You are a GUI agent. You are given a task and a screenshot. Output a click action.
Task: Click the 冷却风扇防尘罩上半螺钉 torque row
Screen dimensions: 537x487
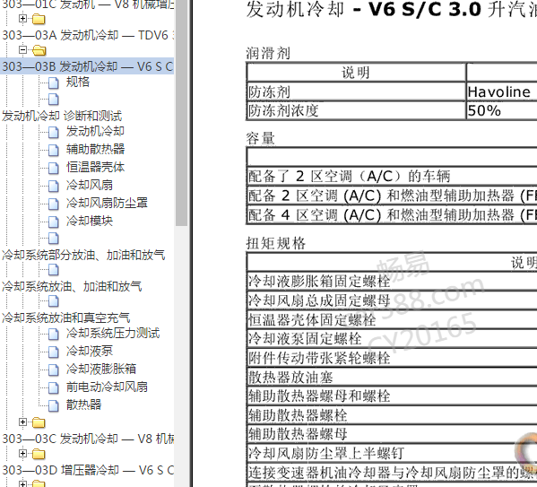pos(392,454)
